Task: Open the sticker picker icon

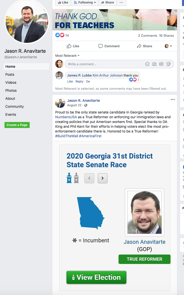Action: coord(168,64)
